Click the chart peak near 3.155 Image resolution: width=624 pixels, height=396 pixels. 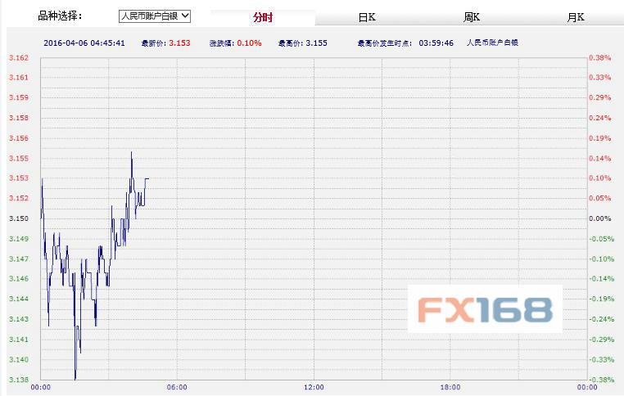[131, 153]
